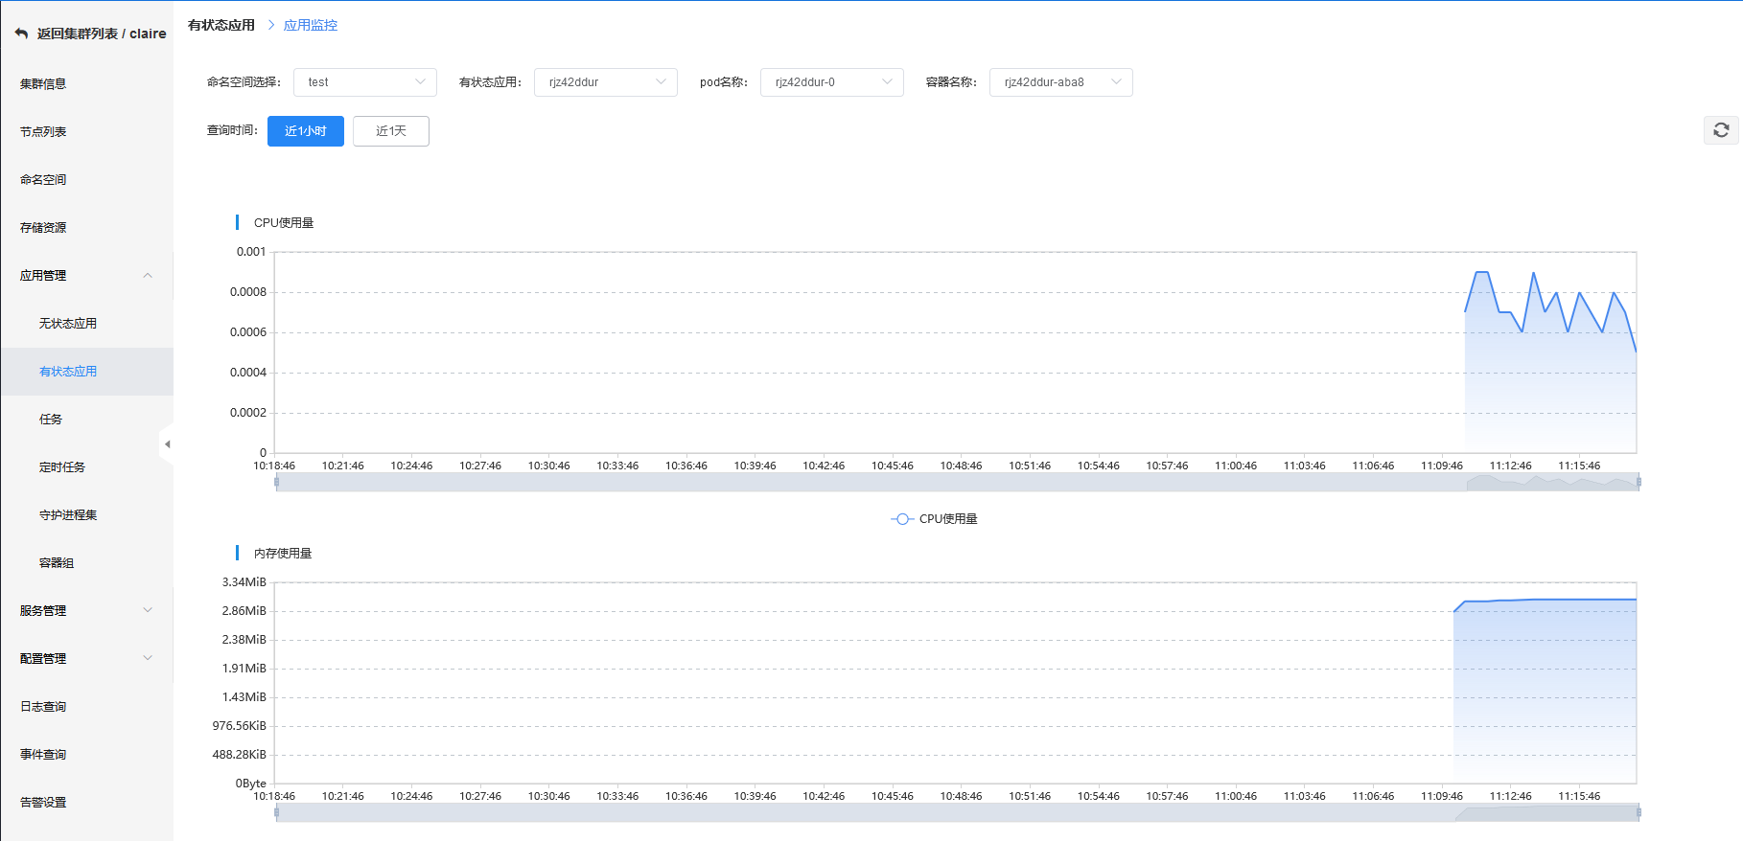Click memory chart 488.28KiB axis label
1743x841 pixels.
(x=240, y=755)
